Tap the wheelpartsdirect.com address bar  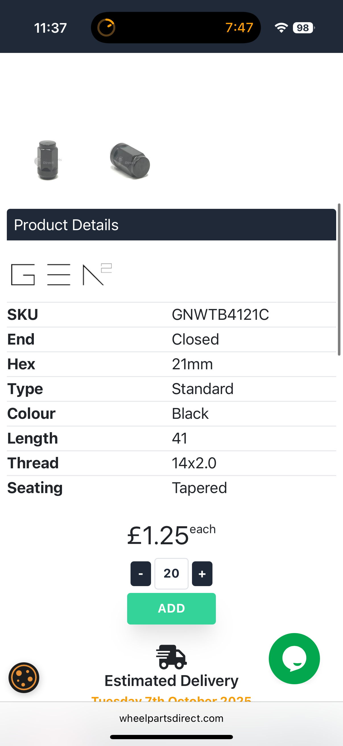[171, 718]
